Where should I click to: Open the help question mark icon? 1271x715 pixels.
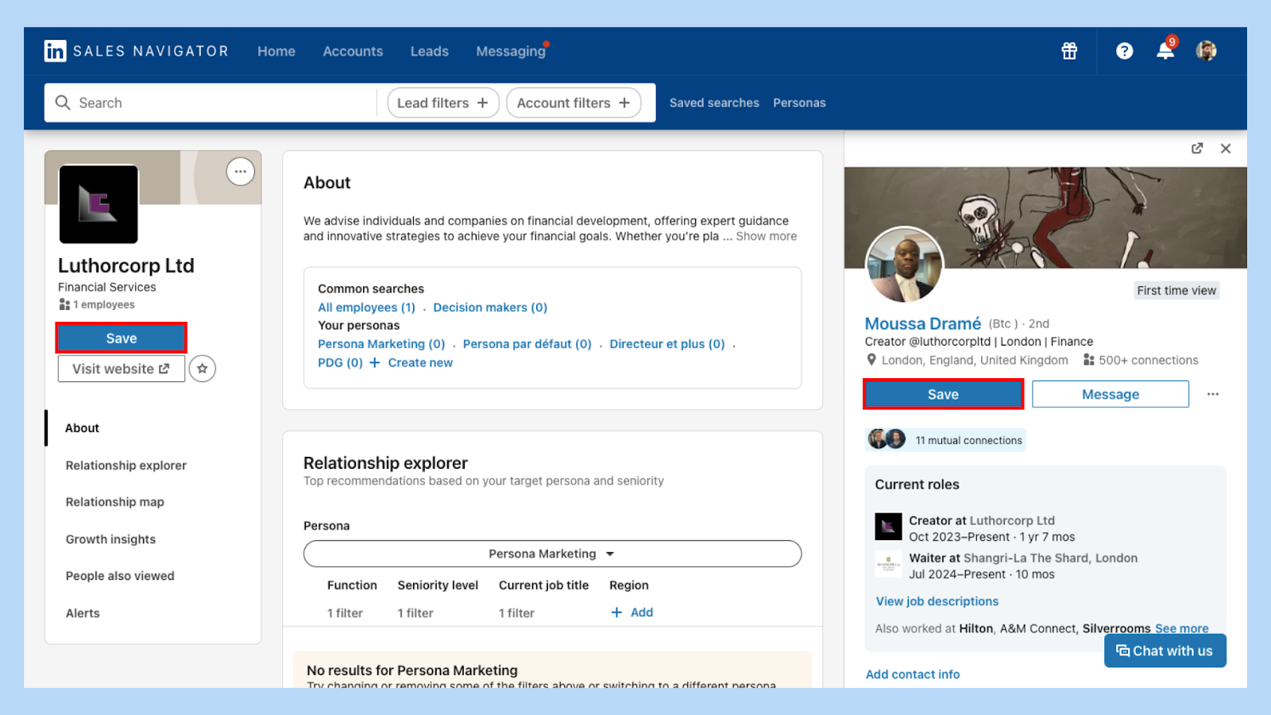(x=1124, y=51)
